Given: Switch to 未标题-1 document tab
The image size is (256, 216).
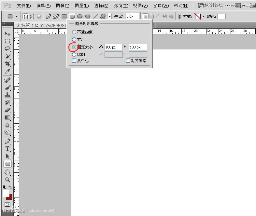Looking at the screenshot, I should [x=41, y=26].
